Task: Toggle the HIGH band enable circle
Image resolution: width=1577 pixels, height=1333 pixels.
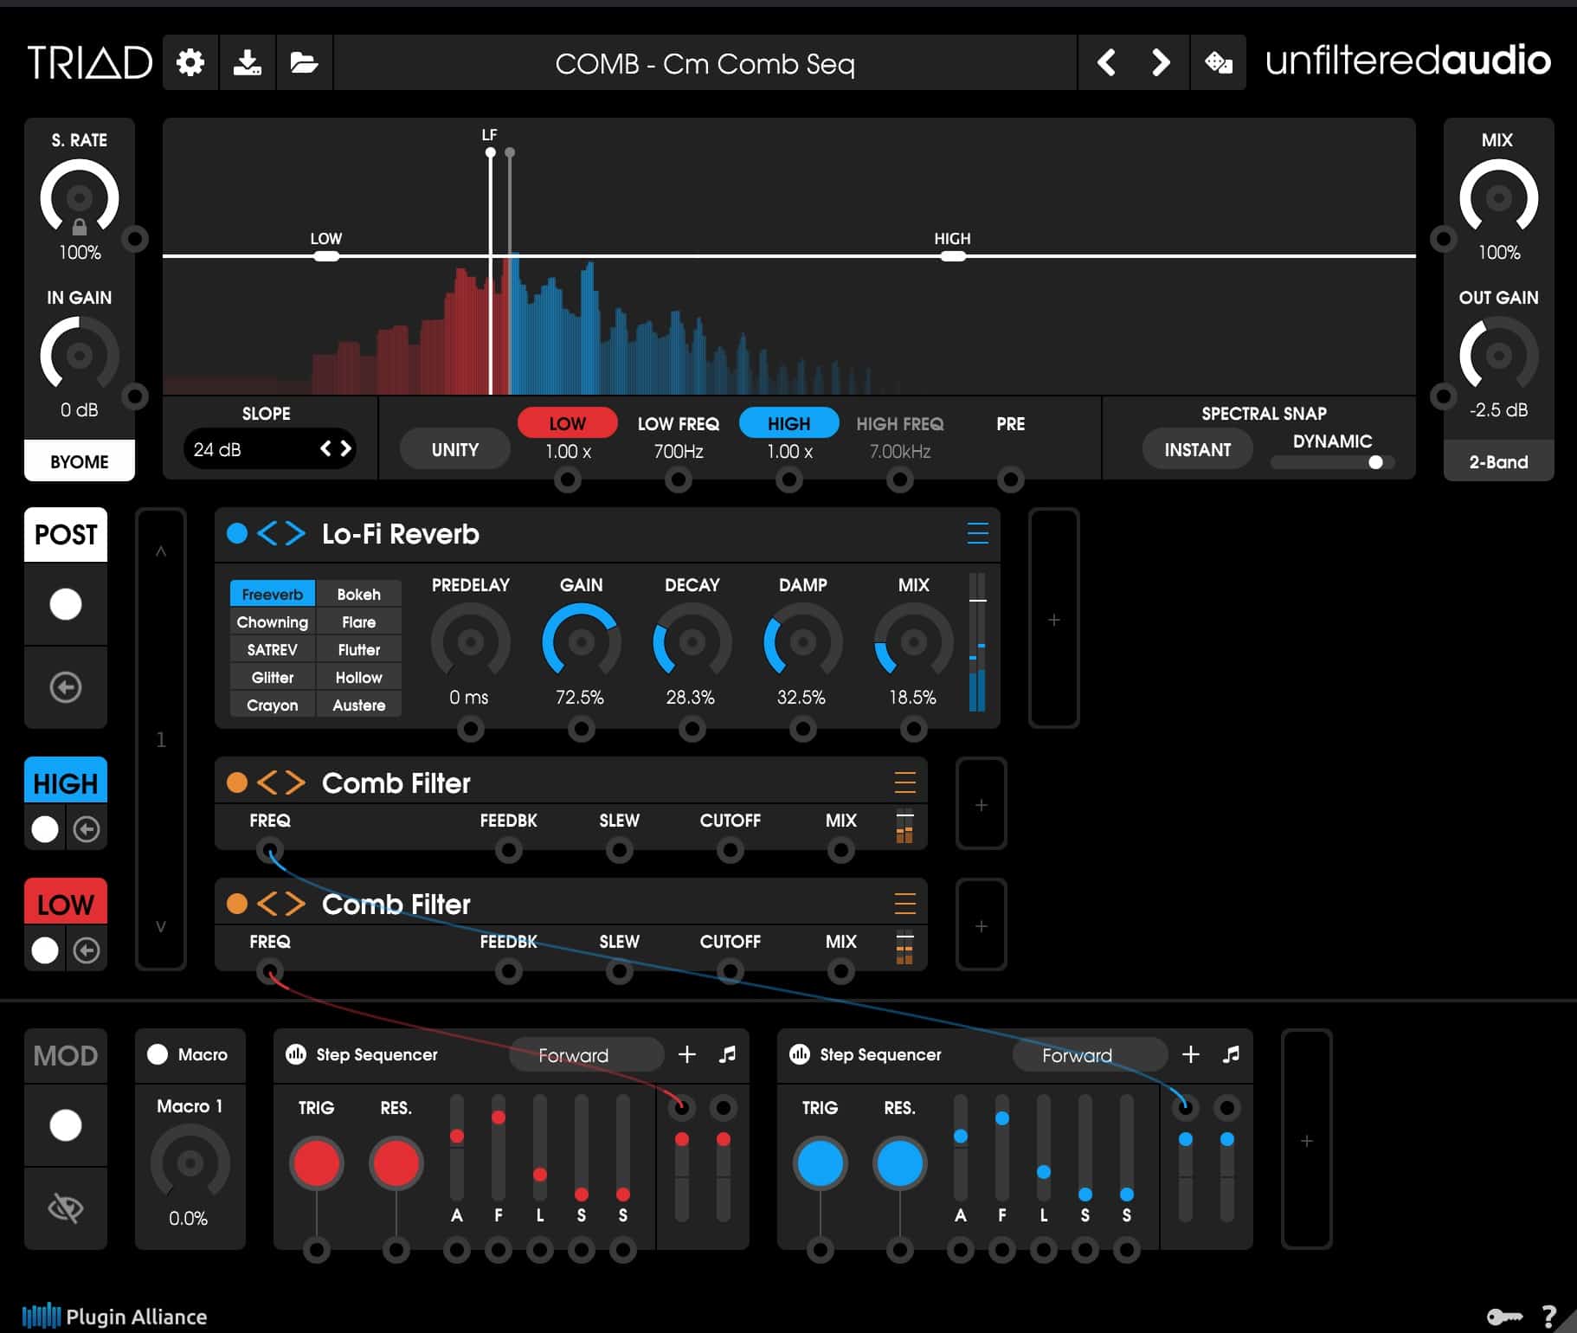Action: (45, 829)
